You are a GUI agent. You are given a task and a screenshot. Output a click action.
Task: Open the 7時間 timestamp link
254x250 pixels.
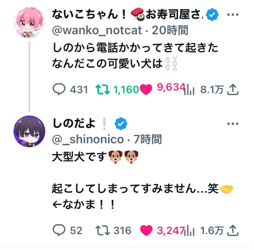click(x=147, y=139)
